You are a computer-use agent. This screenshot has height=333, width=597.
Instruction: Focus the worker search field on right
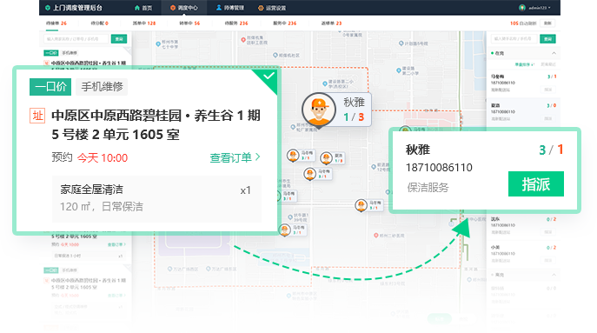pos(514,39)
